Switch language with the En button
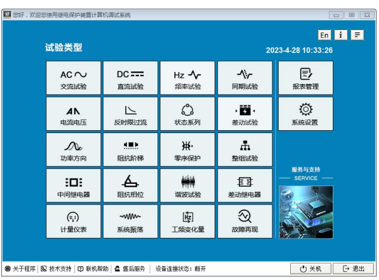Viewport: 379px width, 280px height. coord(325,35)
